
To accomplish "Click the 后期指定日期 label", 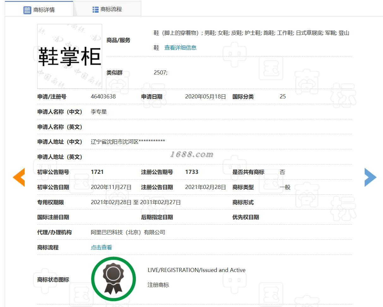I will coord(157,217).
